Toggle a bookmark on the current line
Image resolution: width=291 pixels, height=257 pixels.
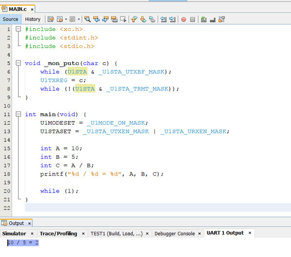coord(152,19)
